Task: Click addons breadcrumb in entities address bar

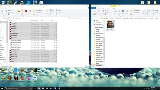Action: 131,18
